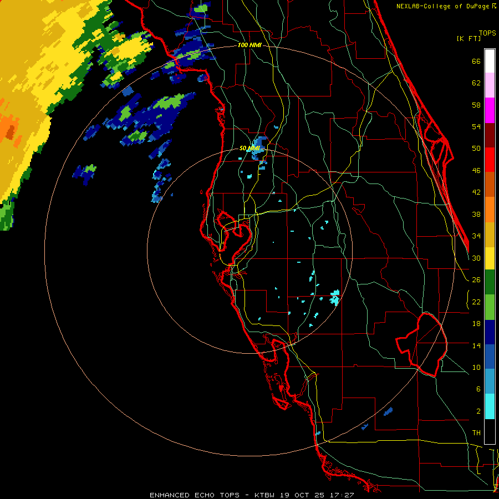Click the 2 legend value
The height and width of the screenshot is (499, 499).
tap(478, 411)
